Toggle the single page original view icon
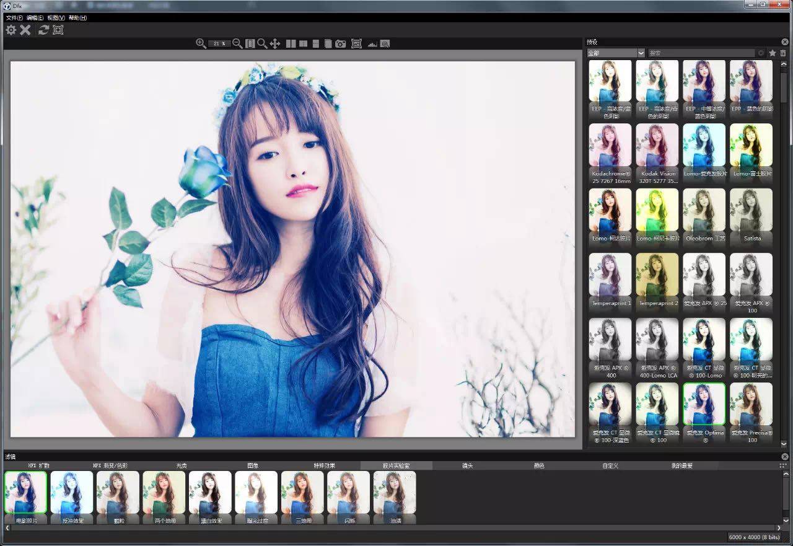The width and height of the screenshot is (793, 546). pos(328,43)
